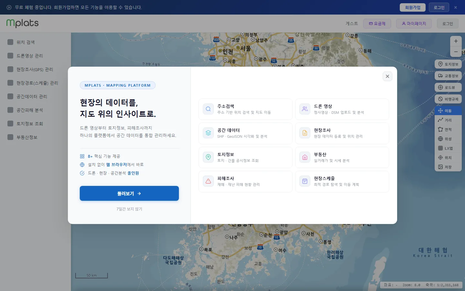Select the 거리 distance measure tool

(448, 120)
